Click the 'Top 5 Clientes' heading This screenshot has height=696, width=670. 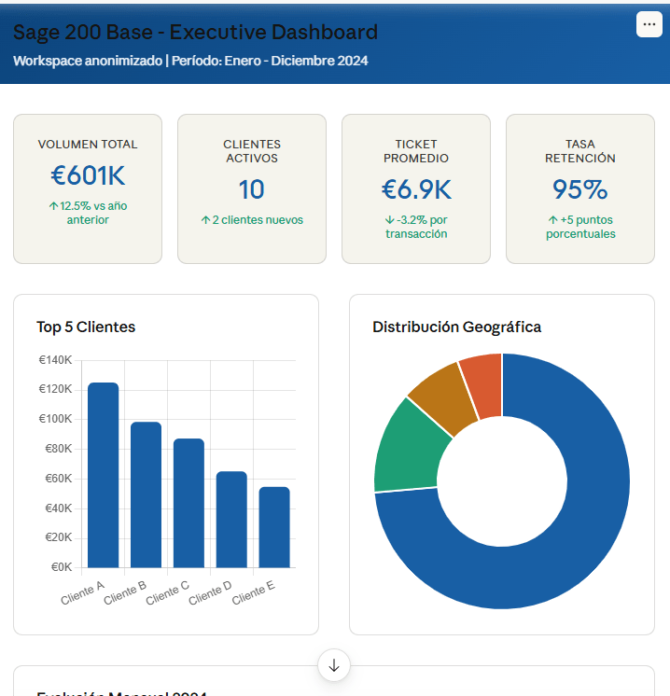coord(86,327)
